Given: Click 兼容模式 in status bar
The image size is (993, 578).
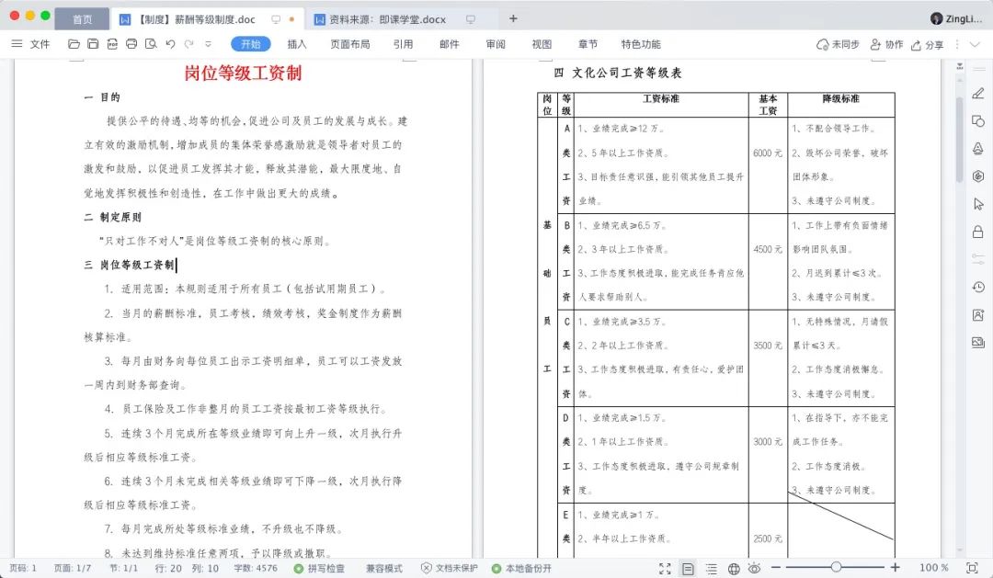Looking at the screenshot, I should click(x=383, y=569).
